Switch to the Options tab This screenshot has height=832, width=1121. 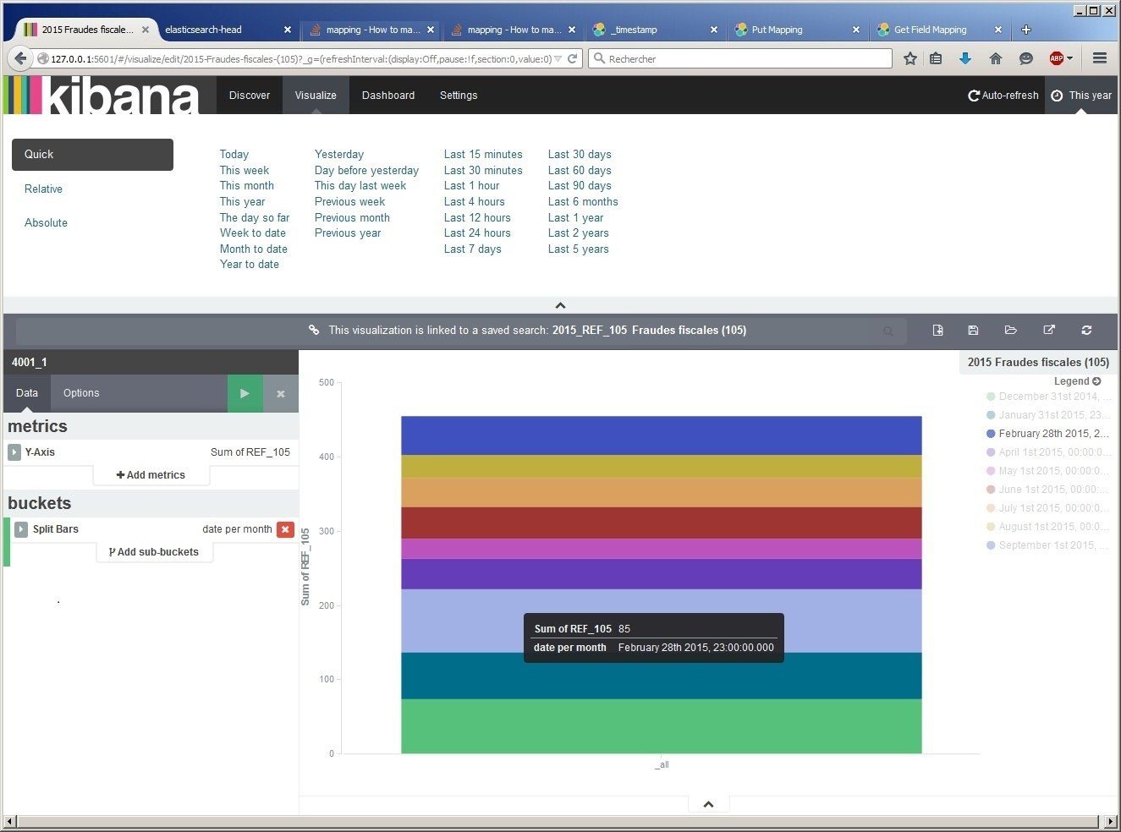pyautogui.click(x=81, y=393)
